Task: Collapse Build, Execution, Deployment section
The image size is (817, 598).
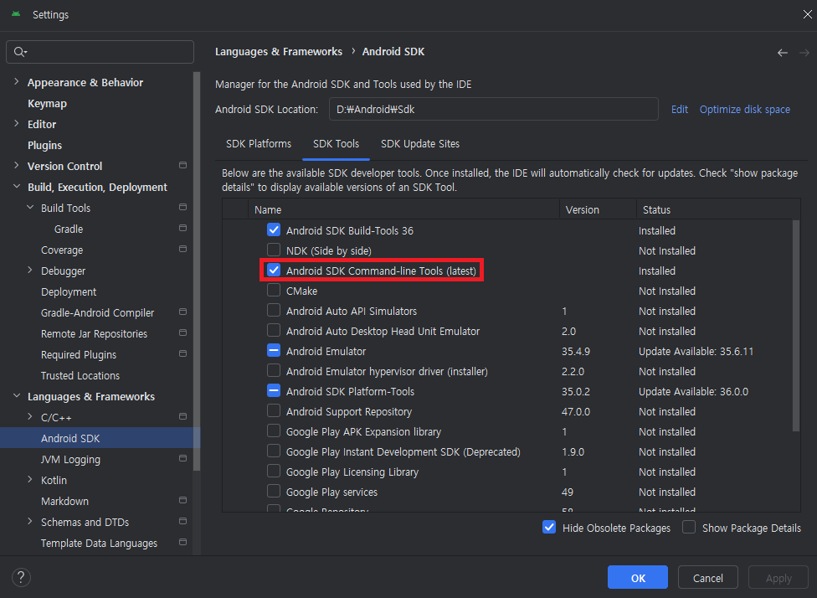Action: [16, 186]
